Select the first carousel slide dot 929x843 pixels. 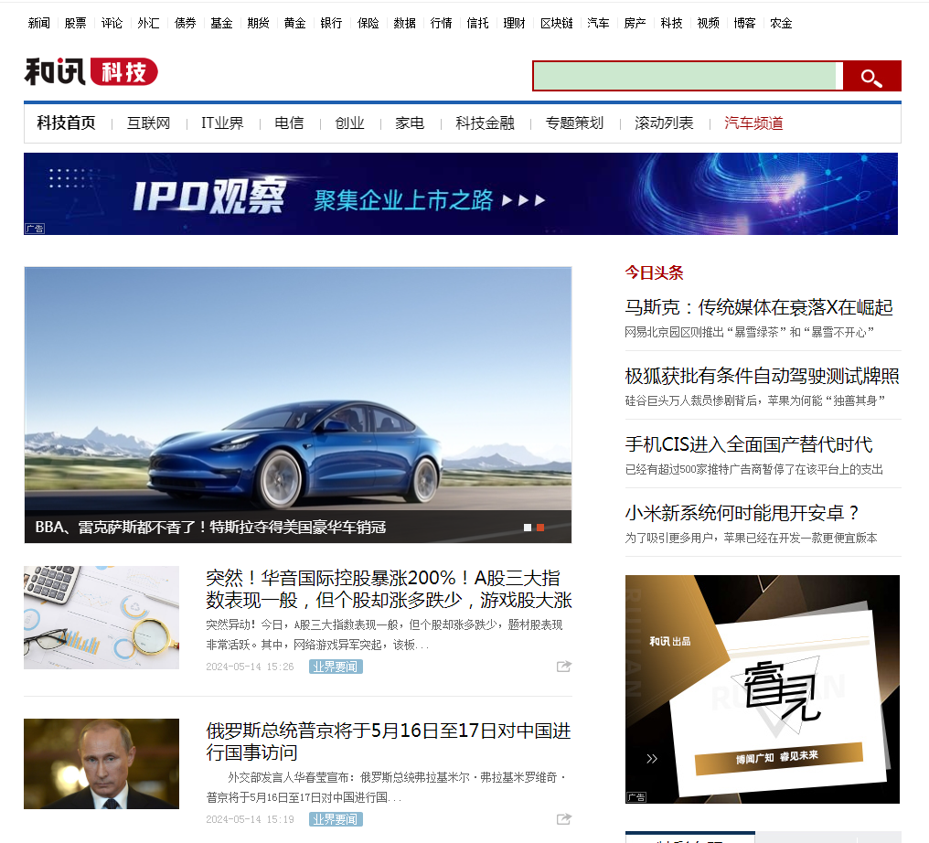528,528
